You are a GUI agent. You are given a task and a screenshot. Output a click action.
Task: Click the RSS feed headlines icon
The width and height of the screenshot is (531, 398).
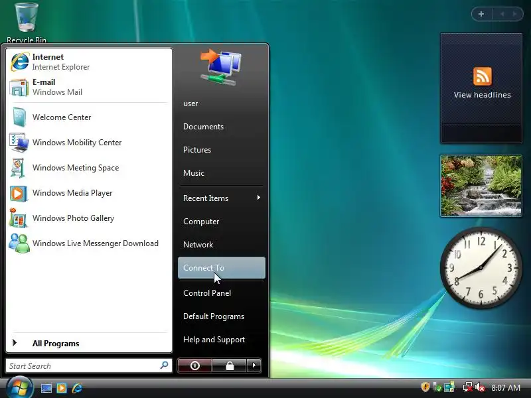coord(483,76)
